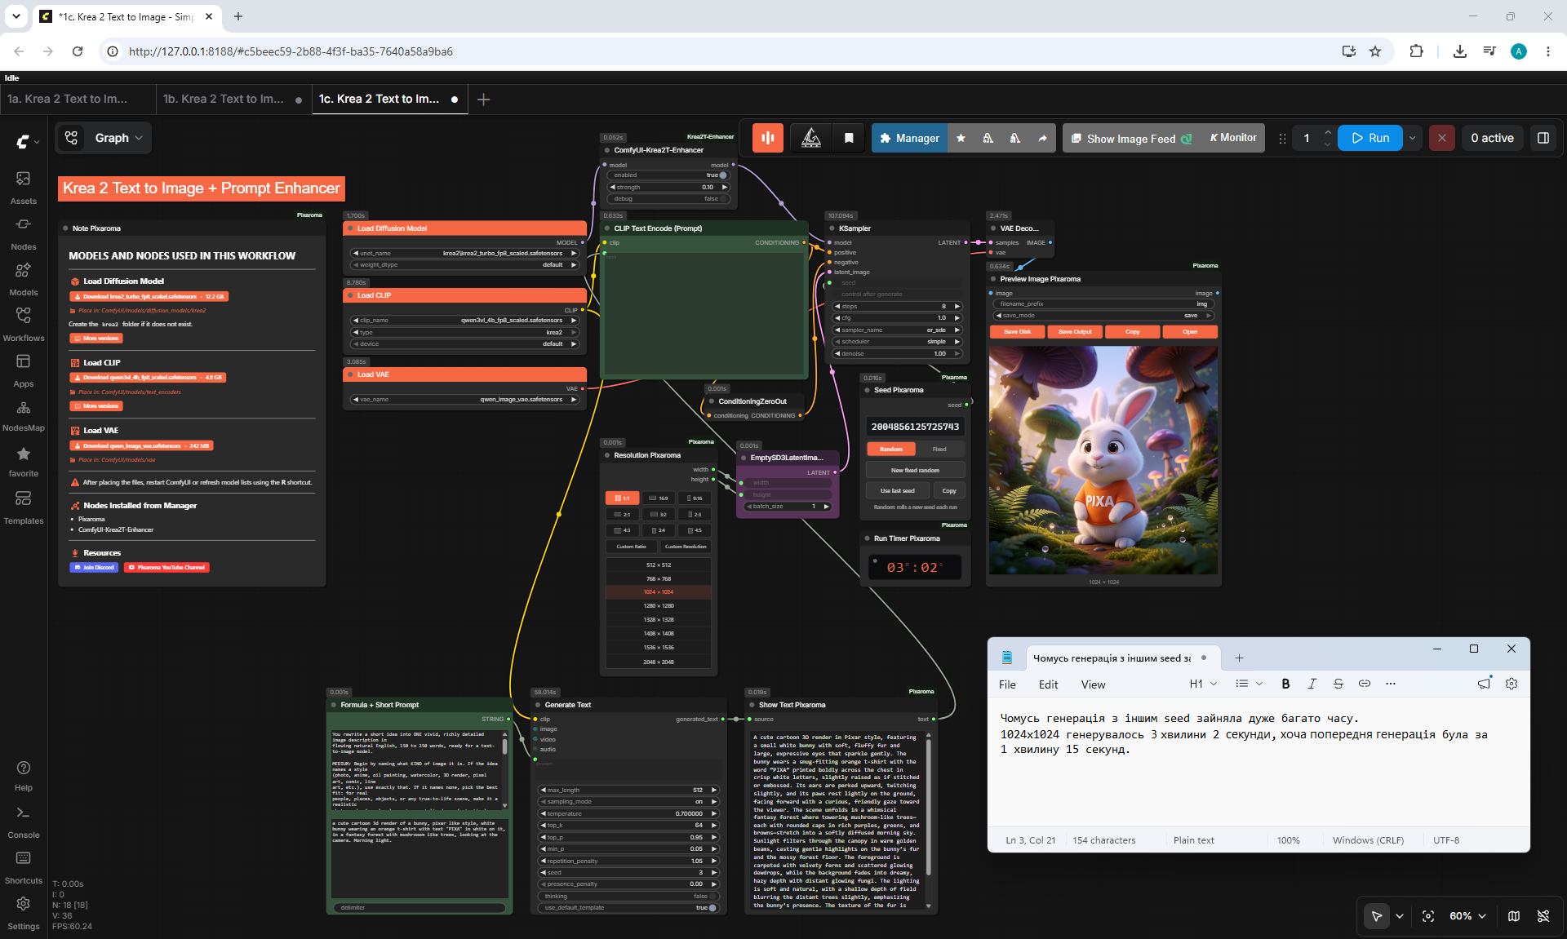Click the temperature slider in Generate Text

(628, 813)
